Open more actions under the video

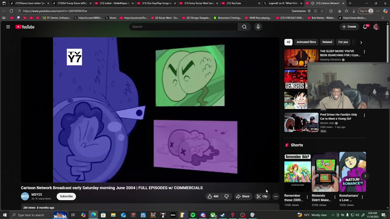[x=276, y=196]
